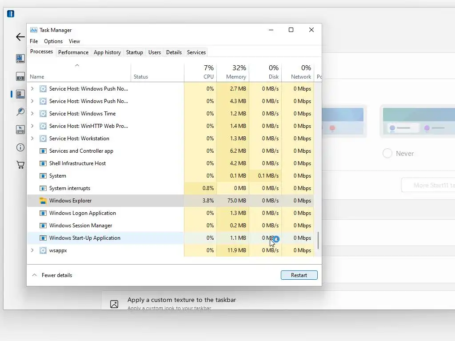
Task: Click the More Start11 button
Action: [x=428, y=185]
